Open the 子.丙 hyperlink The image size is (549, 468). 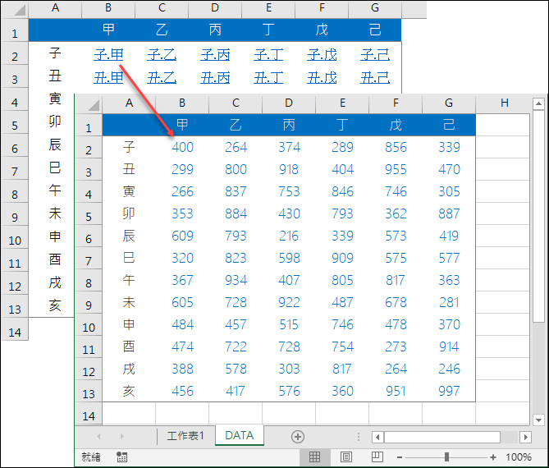click(x=215, y=55)
